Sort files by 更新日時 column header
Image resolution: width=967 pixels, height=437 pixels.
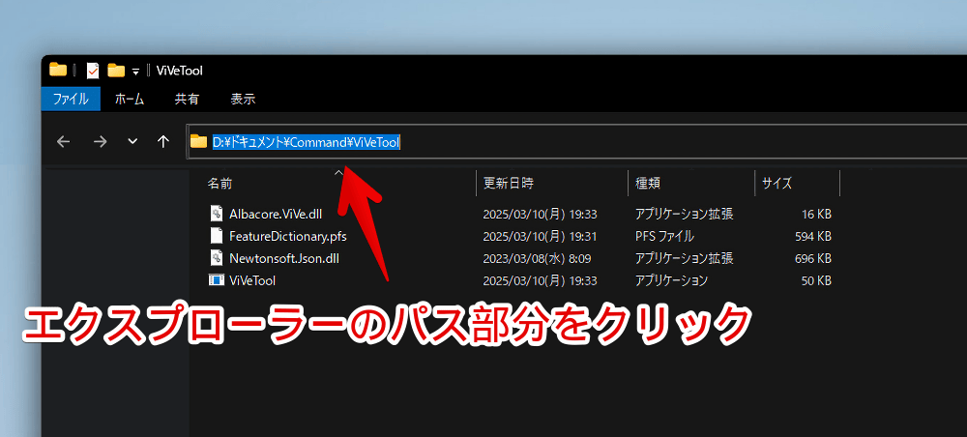click(509, 183)
